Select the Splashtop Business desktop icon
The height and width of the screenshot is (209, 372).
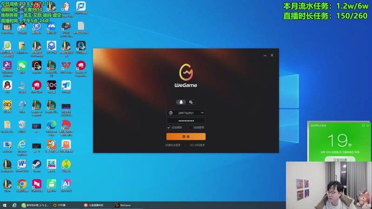pos(7,69)
